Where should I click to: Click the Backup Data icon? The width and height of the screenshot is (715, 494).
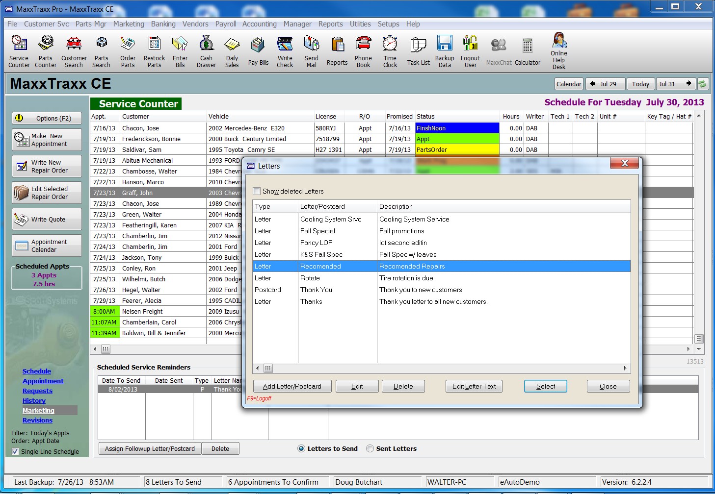coord(445,51)
